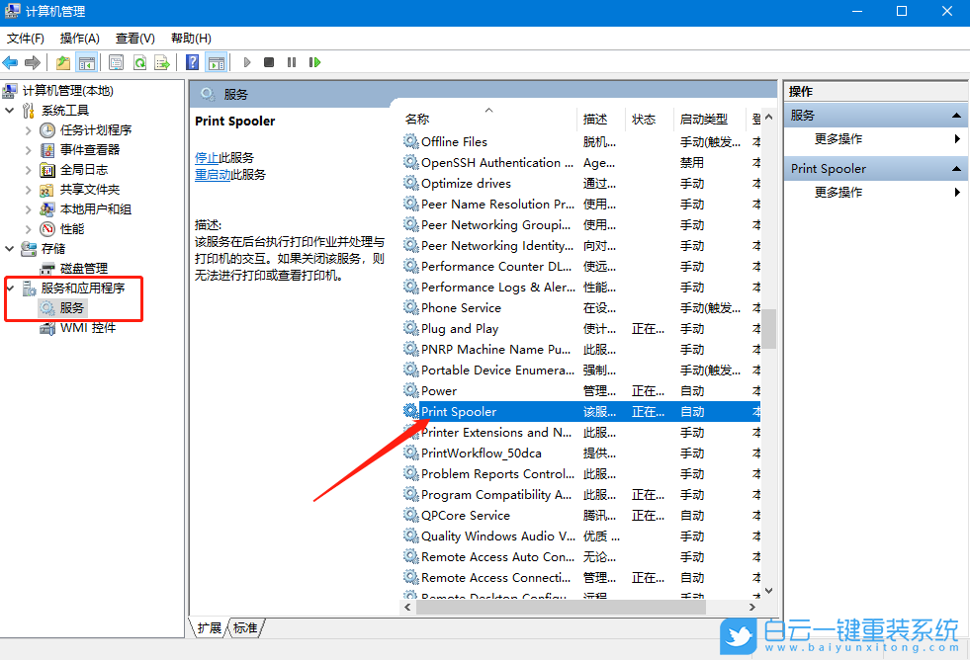
Task: Open the 操作(A) menu
Action: click(x=79, y=38)
